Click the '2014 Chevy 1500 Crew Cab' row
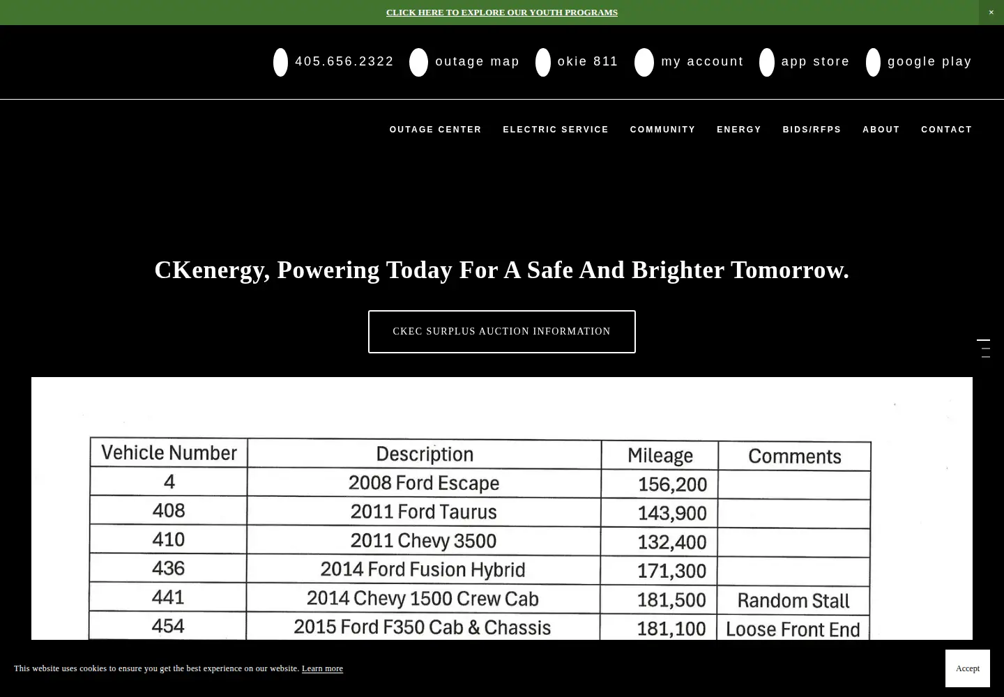 (480, 598)
